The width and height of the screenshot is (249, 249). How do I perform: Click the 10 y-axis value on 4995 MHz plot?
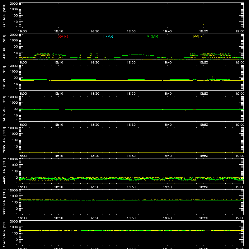(16, 177)
